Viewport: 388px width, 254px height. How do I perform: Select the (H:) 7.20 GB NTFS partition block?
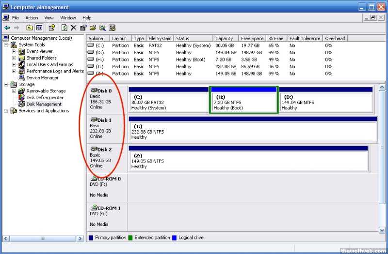click(243, 102)
